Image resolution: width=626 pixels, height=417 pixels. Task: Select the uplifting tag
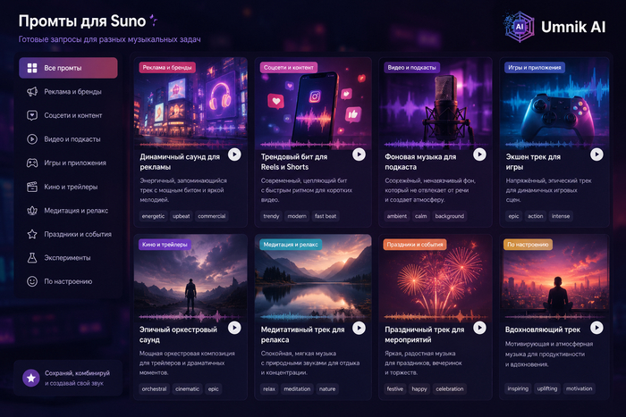pos(547,388)
